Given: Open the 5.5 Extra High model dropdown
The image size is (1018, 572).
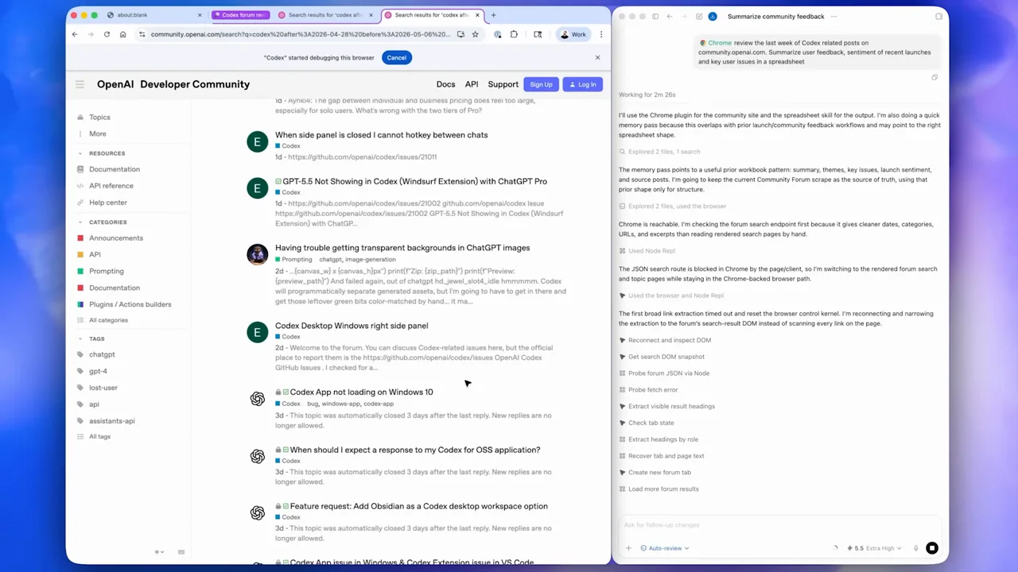Looking at the screenshot, I should click(874, 548).
